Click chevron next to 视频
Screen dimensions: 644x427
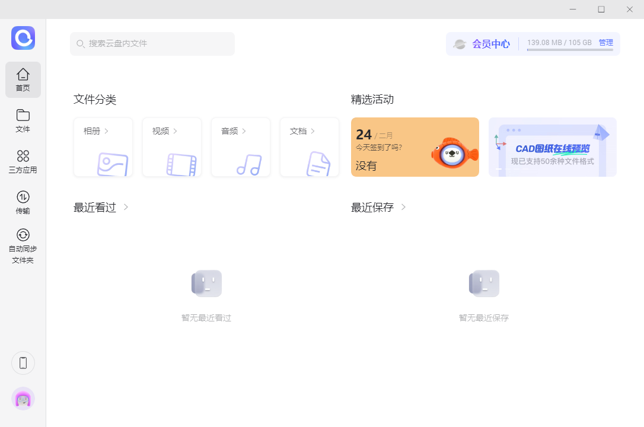[x=176, y=131]
